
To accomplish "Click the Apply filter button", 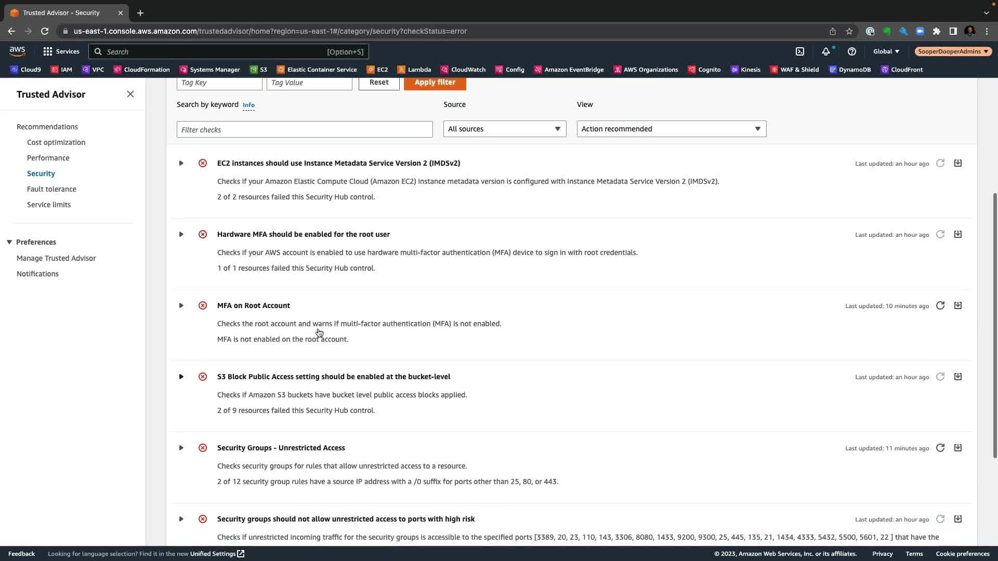I will click(x=435, y=83).
